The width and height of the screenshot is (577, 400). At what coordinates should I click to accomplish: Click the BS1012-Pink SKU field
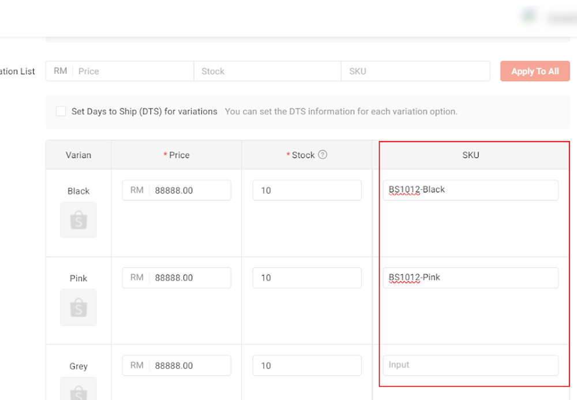[470, 278]
